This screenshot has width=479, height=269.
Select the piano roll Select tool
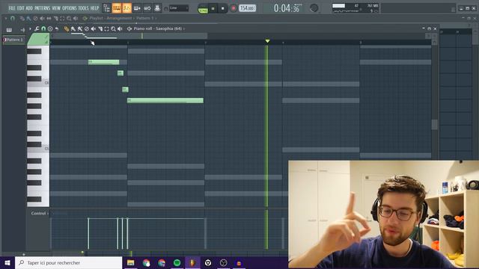click(106, 28)
